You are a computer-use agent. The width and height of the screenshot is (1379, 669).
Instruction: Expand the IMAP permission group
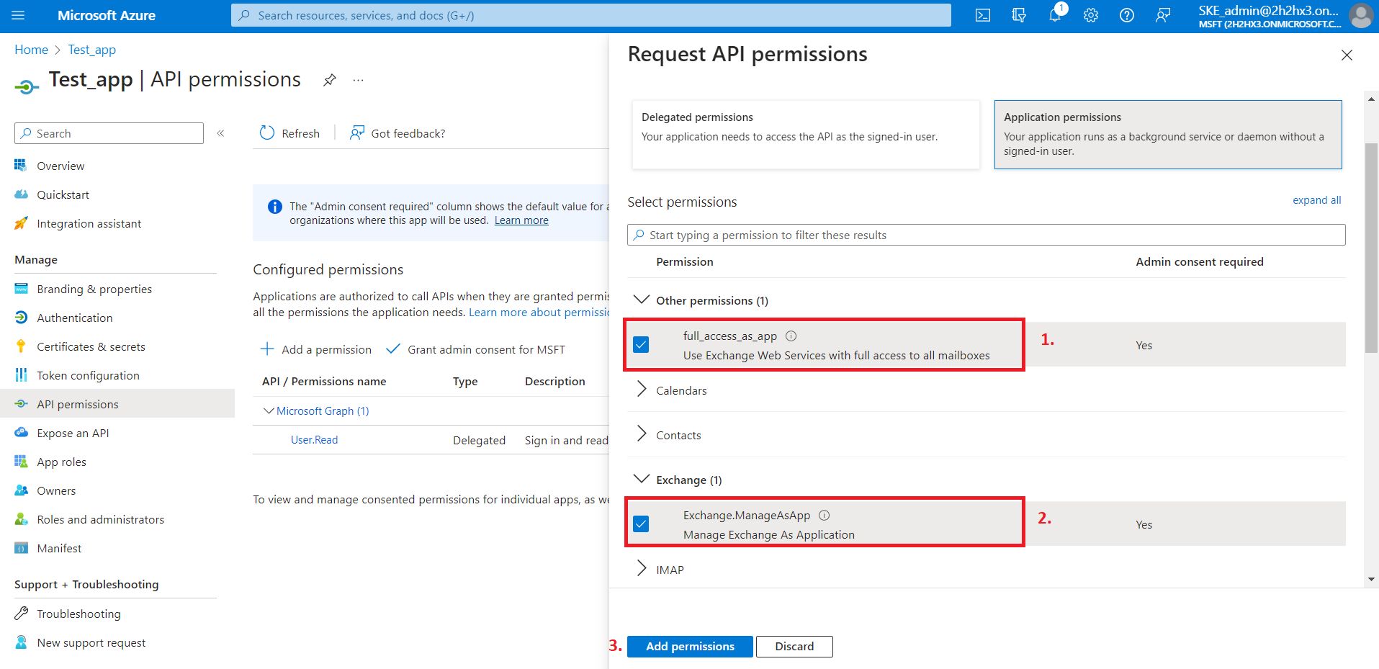point(642,570)
